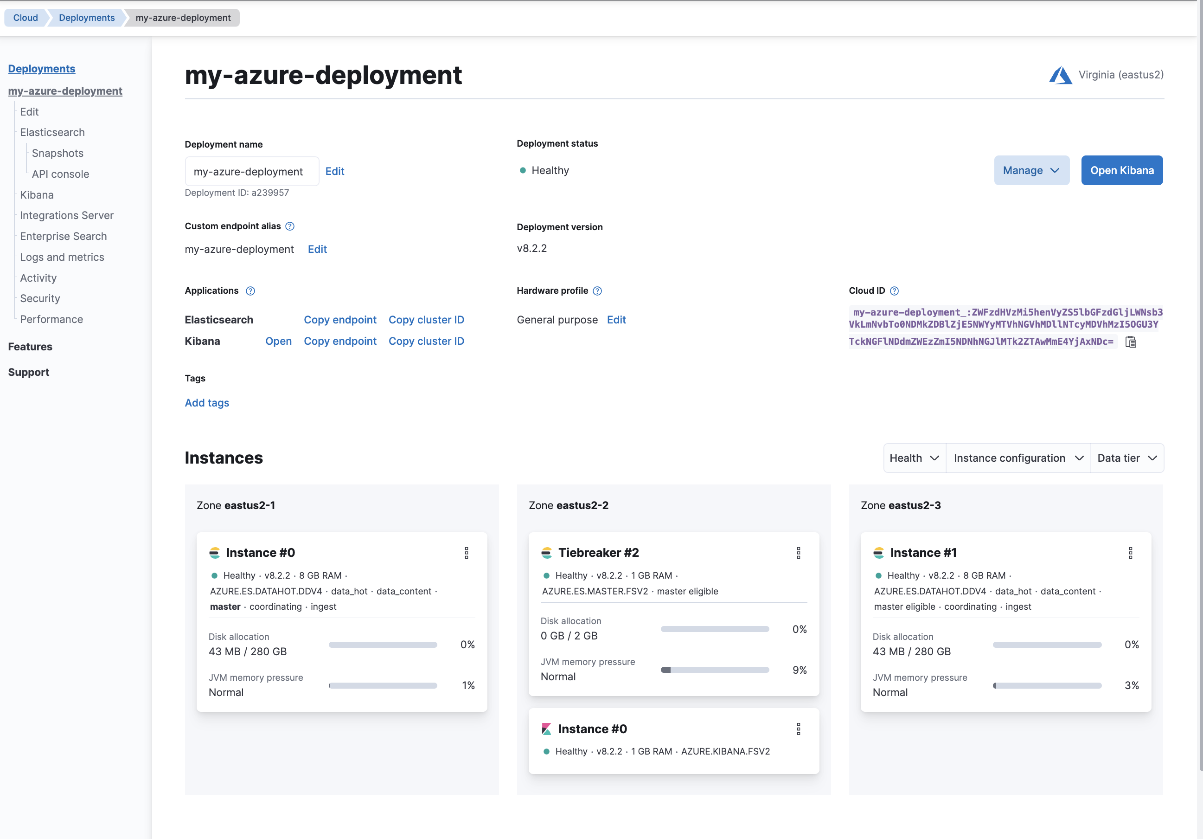Select API console from the sidebar
The height and width of the screenshot is (839, 1203).
tap(59, 173)
